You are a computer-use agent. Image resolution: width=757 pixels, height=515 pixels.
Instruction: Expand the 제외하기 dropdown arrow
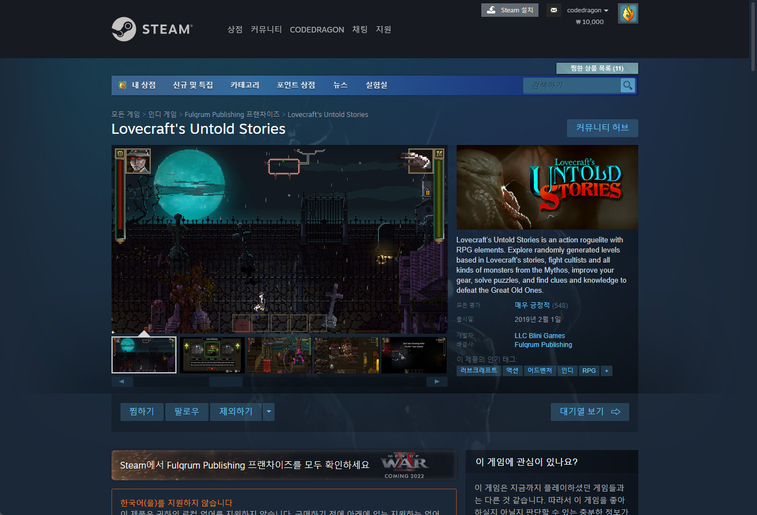coord(268,411)
